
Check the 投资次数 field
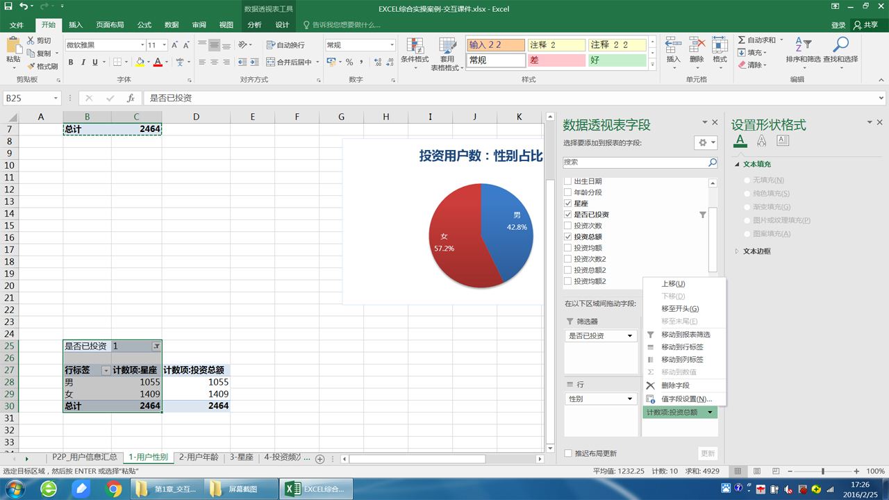click(x=567, y=226)
